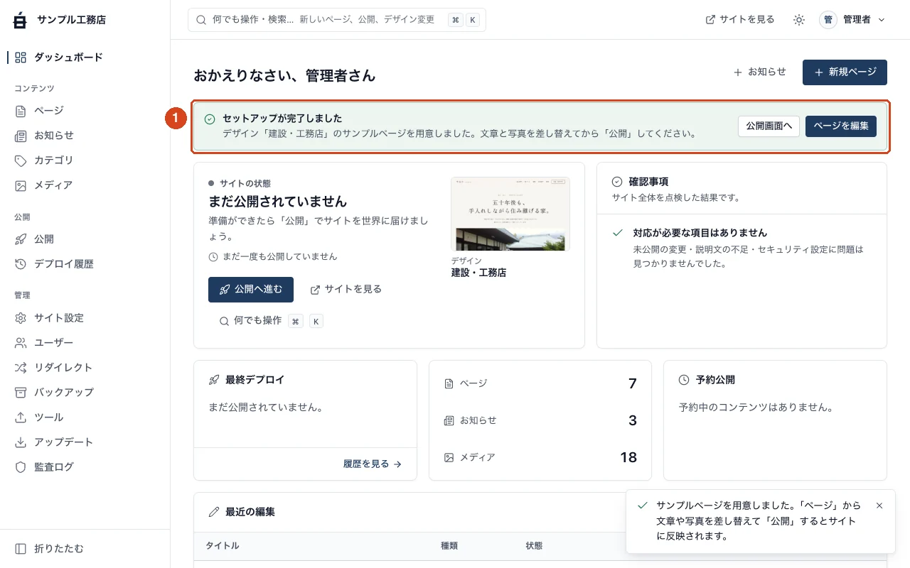Click the ページを編集 button
Viewport: 910px width, 568px height.
841,126
